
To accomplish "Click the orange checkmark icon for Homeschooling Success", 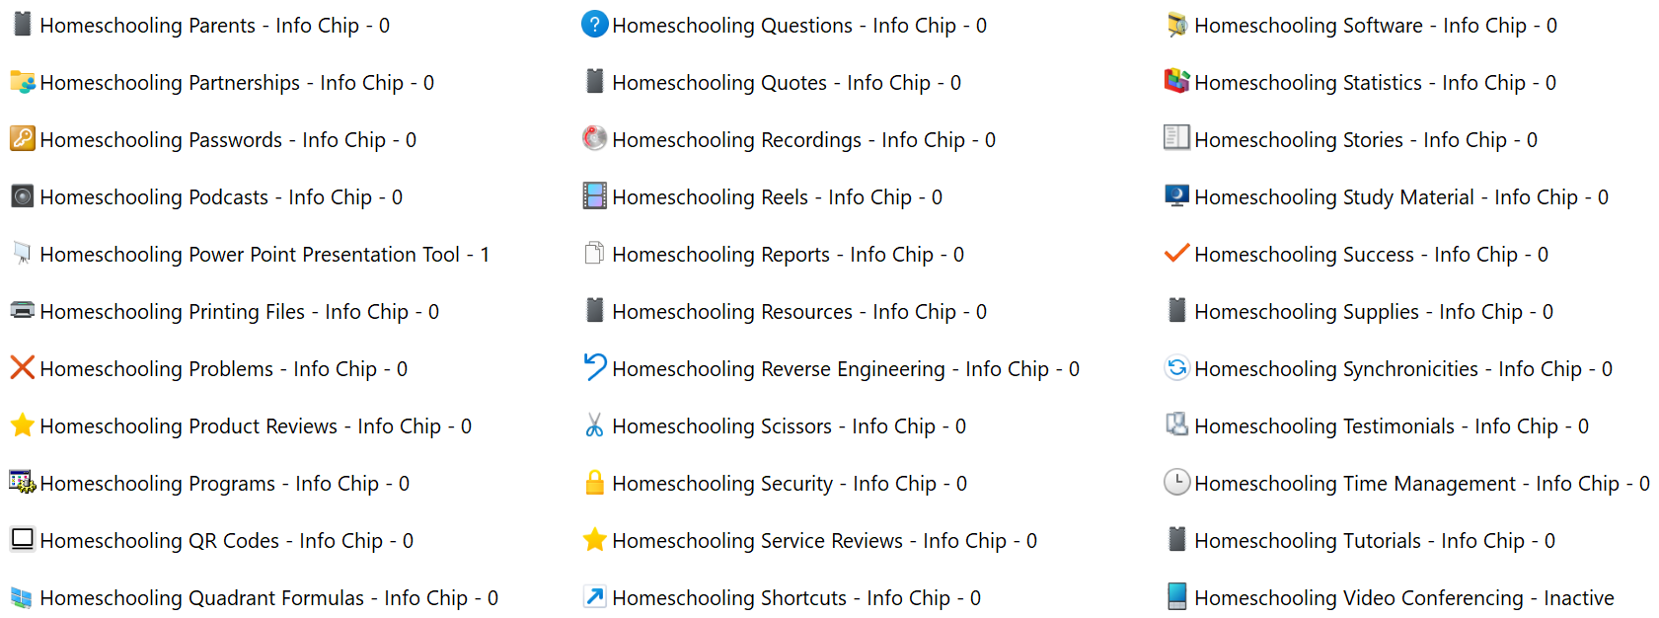I will pyautogui.click(x=1176, y=254).
